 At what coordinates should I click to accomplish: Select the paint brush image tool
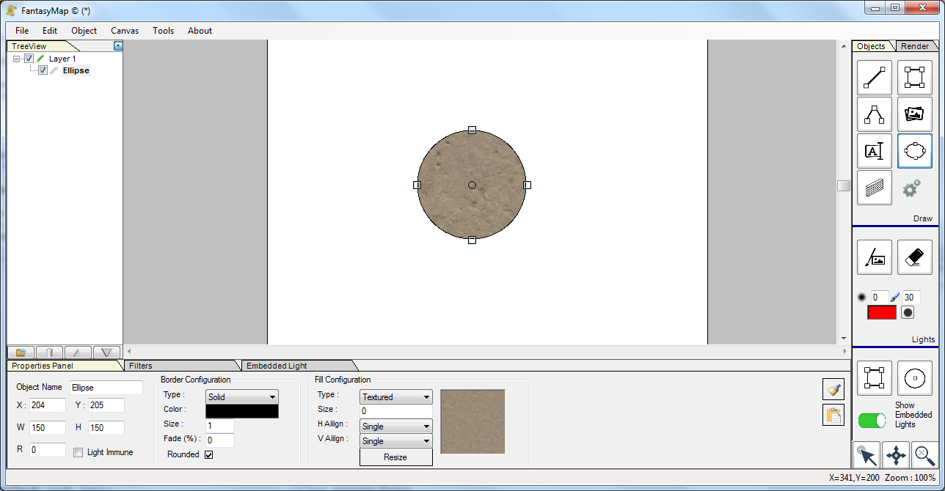pos(875,257)
